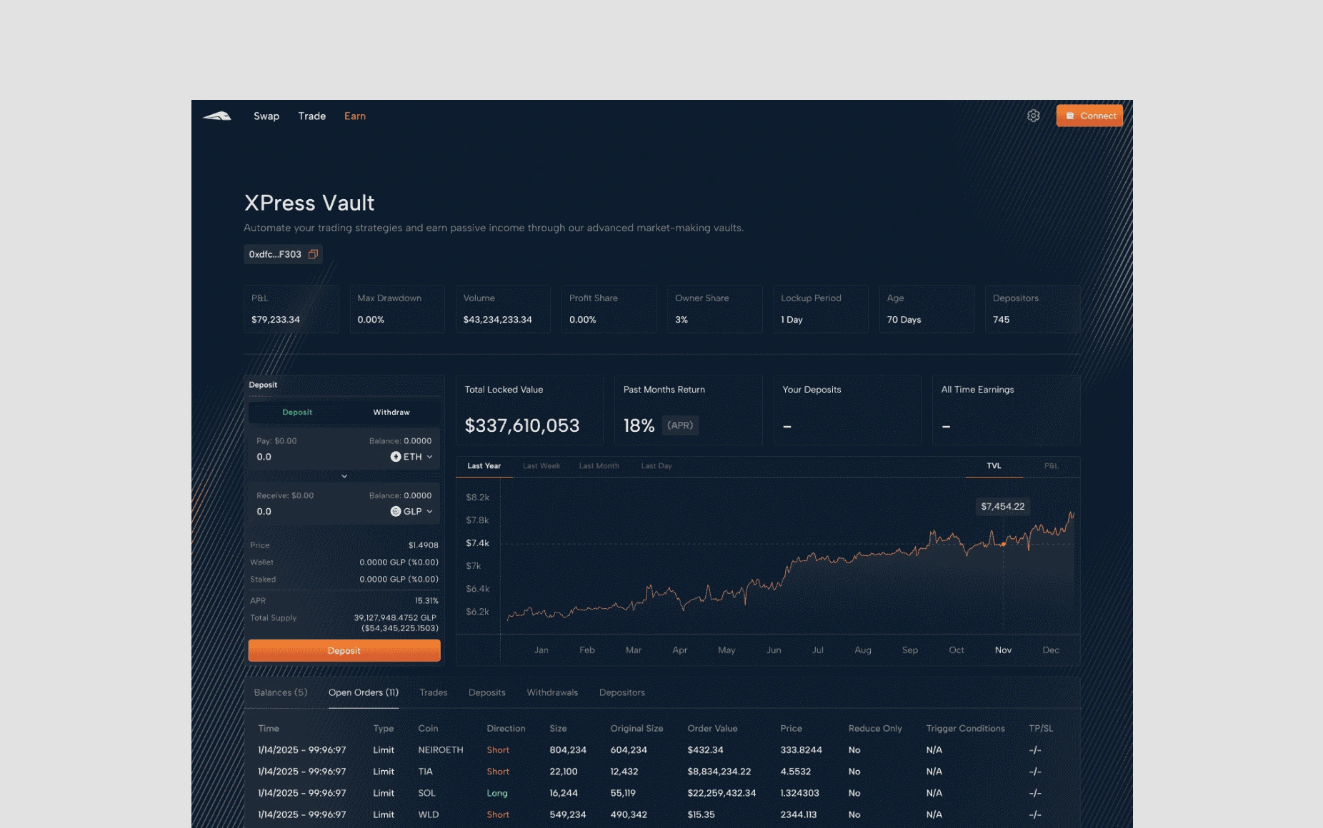Click the orange Deposit submit button
The width and height of the screenshot is (1323, 828).
click(344, 651)
